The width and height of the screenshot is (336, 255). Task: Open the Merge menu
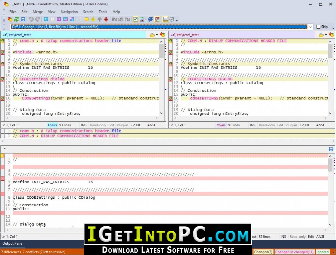pyautogui.click(x=38, y=12)
